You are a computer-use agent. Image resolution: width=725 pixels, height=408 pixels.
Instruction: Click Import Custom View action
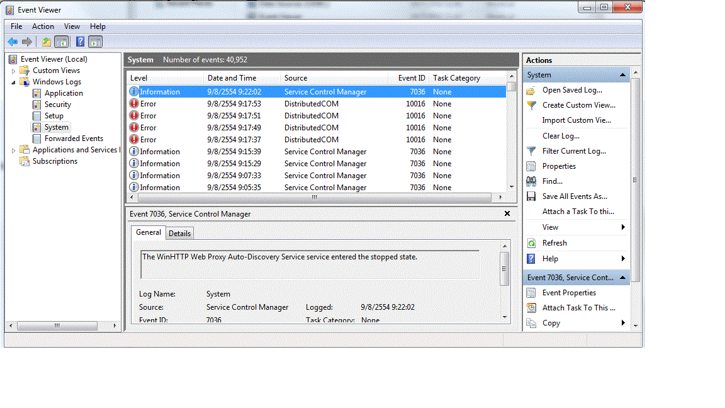pos(576,120)
